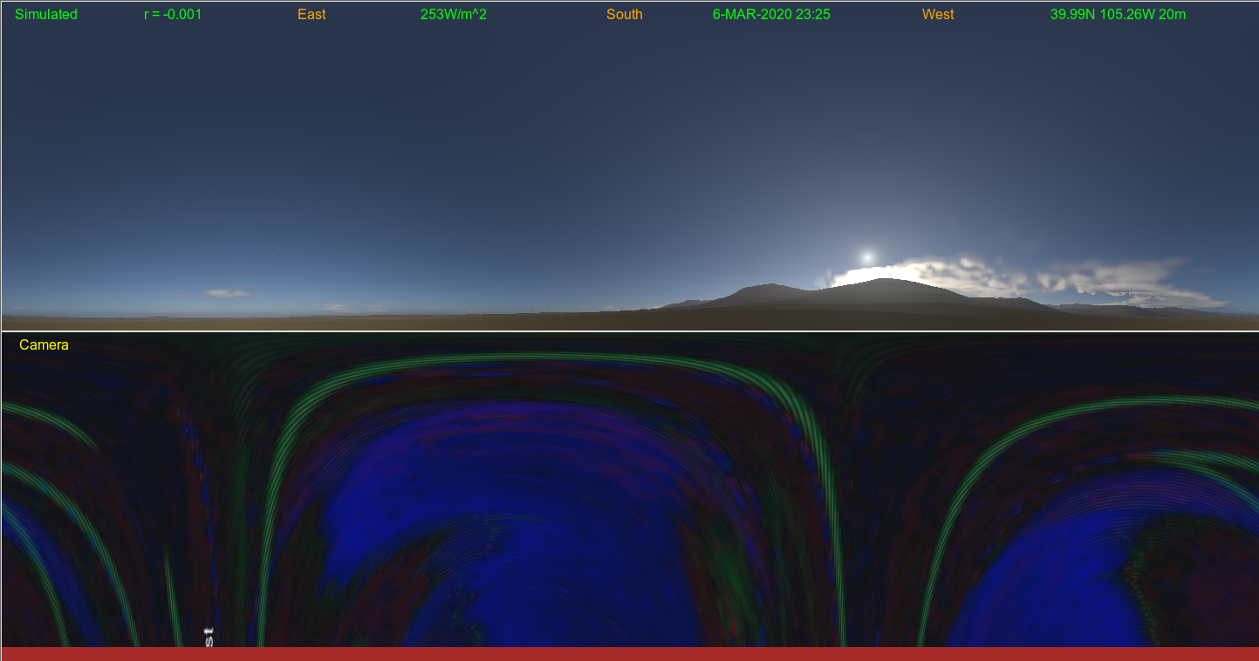Click the "39.99N 105.26W 20m" coordinates text
Viewport: 1259px width, 661px height.
[x=1118, y=15]
